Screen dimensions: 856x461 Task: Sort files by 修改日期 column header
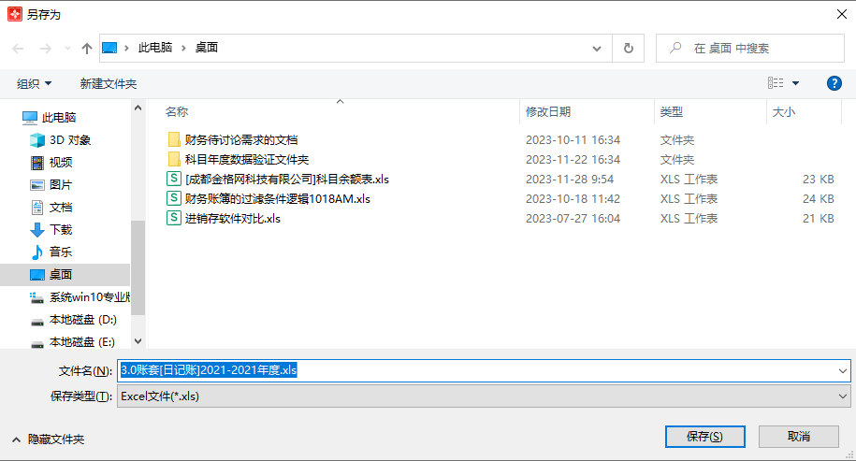point(548,111)
